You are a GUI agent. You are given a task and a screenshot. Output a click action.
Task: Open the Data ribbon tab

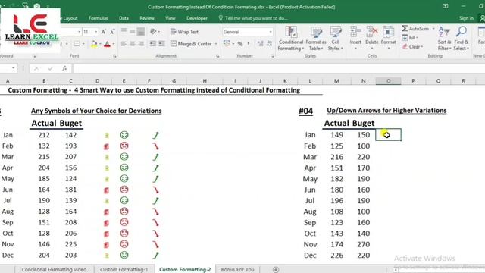(x=124, y=18)
